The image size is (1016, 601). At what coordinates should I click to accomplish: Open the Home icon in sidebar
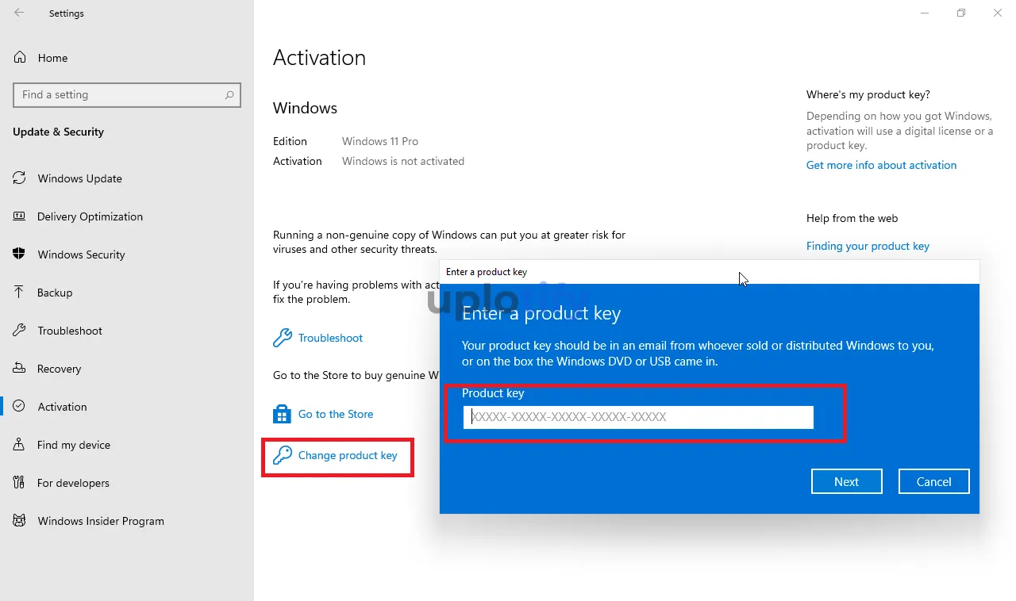(x=21, y=58)
